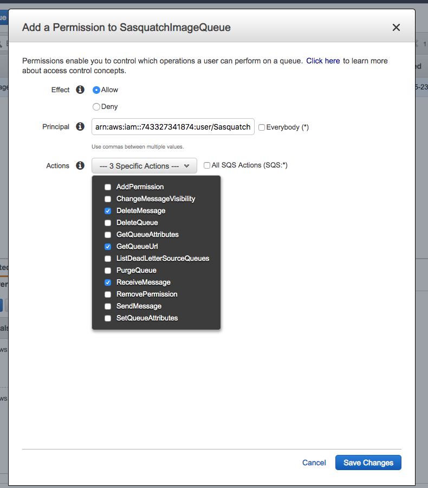The width and height of the screenshot is (428, 488).
Task: Close the Add a Permission dialog
Action: pos(396,28)
